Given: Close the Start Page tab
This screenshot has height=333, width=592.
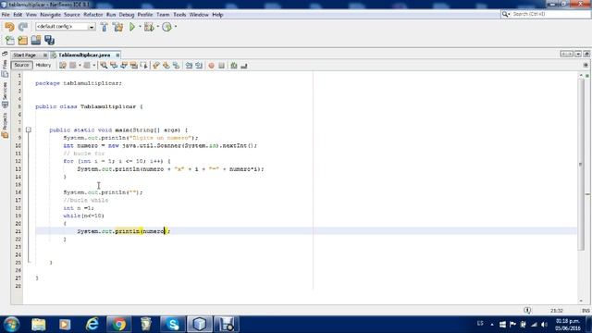Looking at the screenshot, I should coord(45,55).
